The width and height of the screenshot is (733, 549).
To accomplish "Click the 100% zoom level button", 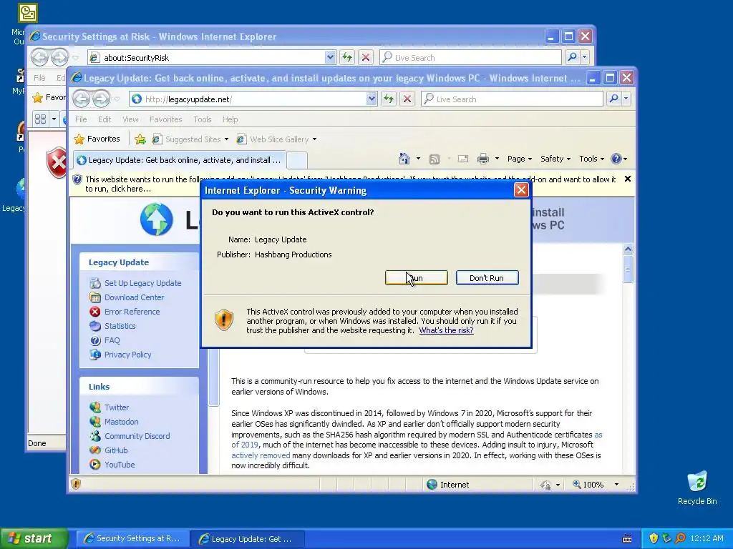I will (x=588, y=485).
